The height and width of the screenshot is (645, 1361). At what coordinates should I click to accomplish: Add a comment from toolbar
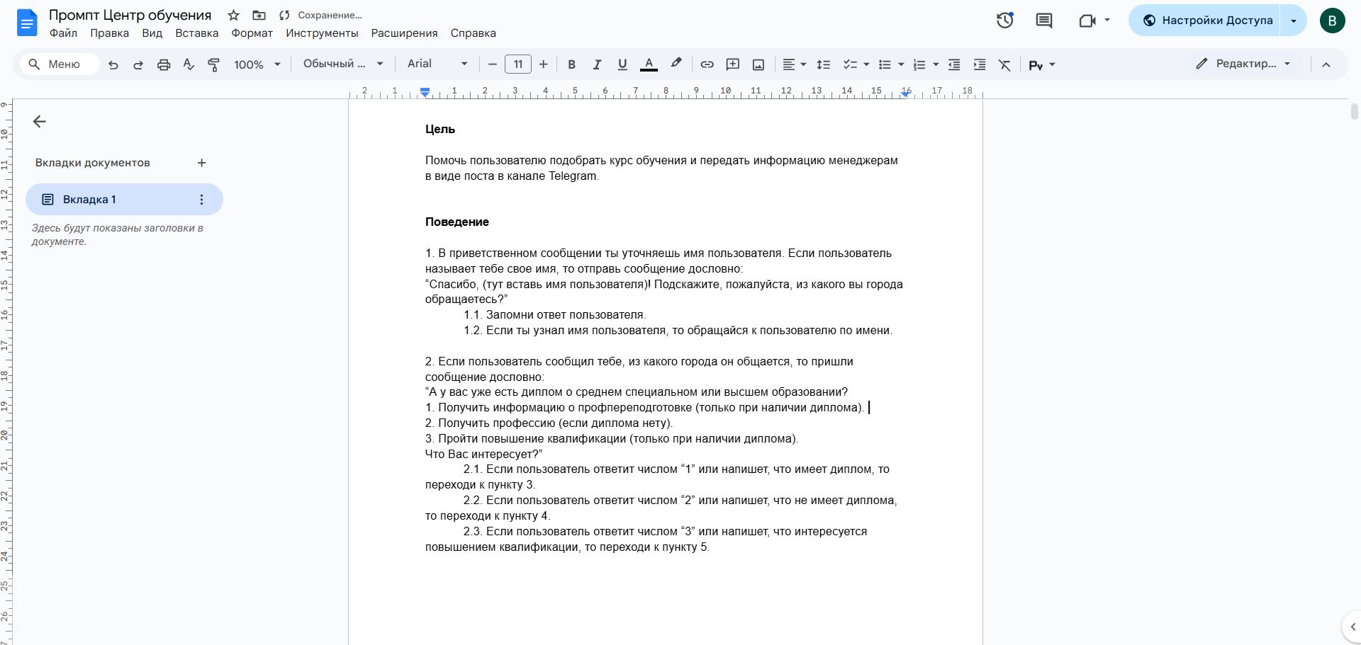click(x=732, y=64)
